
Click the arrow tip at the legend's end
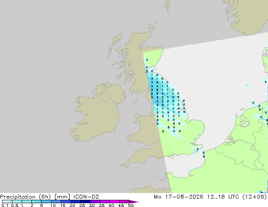[x=134, y=202]
